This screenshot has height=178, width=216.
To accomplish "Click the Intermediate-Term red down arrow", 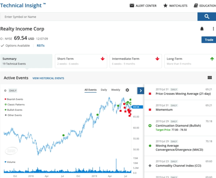I will point(157,59).
